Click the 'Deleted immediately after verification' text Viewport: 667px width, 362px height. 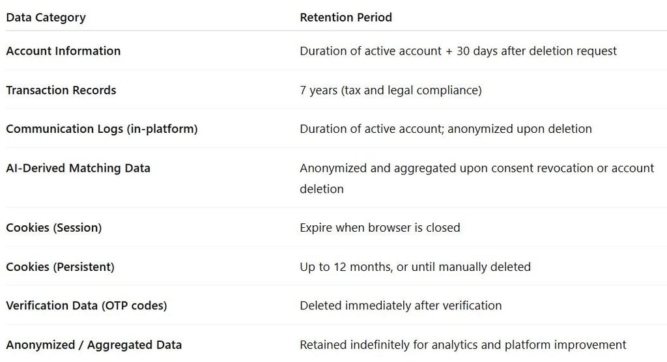(401, 305)
